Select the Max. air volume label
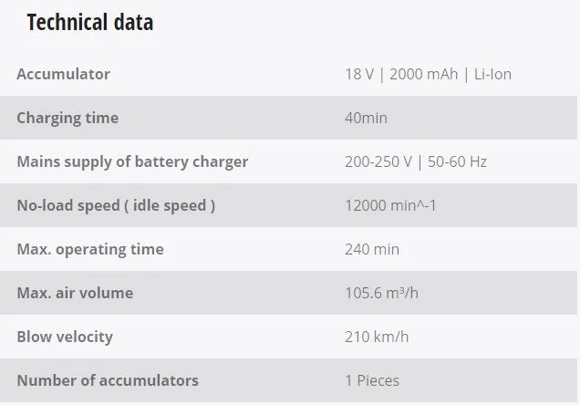The width and height of the screenshot is (580, 405). [x=75, y=293]
